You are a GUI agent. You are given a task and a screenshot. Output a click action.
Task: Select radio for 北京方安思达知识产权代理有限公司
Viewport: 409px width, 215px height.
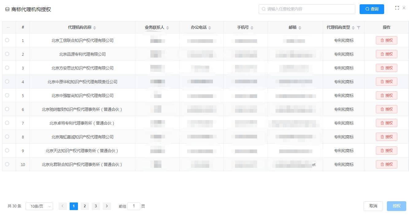point(7,68)
